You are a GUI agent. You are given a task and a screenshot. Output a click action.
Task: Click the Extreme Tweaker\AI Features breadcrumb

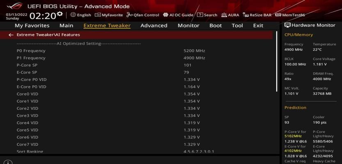click(x=48, y=34)
